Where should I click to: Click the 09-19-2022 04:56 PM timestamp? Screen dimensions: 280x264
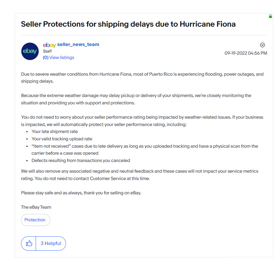pyautogui.click(x=246, y=53)
